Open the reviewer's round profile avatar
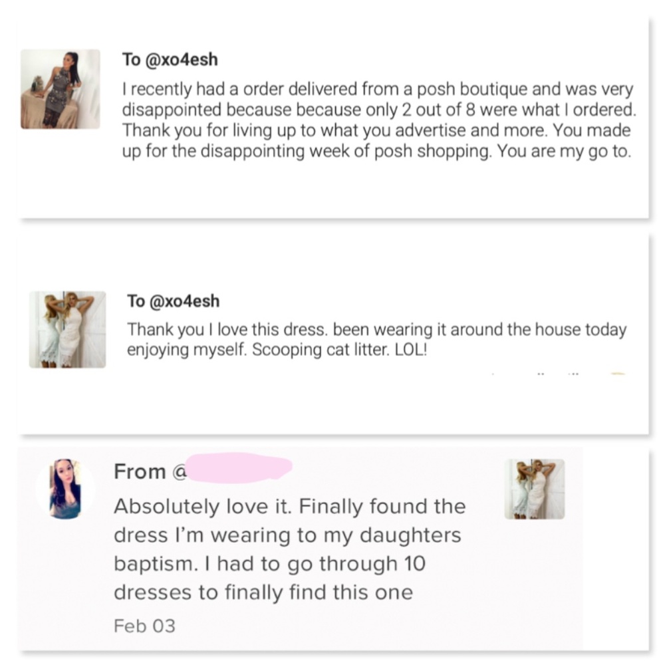Viewport: 665px width, 665px height. click(x=65, y=489)
